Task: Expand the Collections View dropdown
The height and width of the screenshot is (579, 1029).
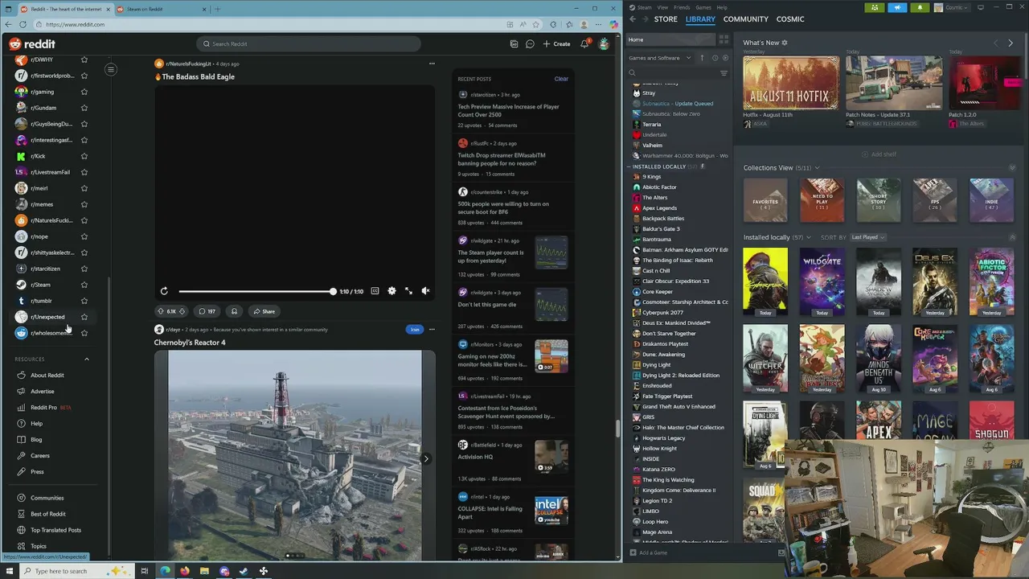Action: tap(817, 168)
